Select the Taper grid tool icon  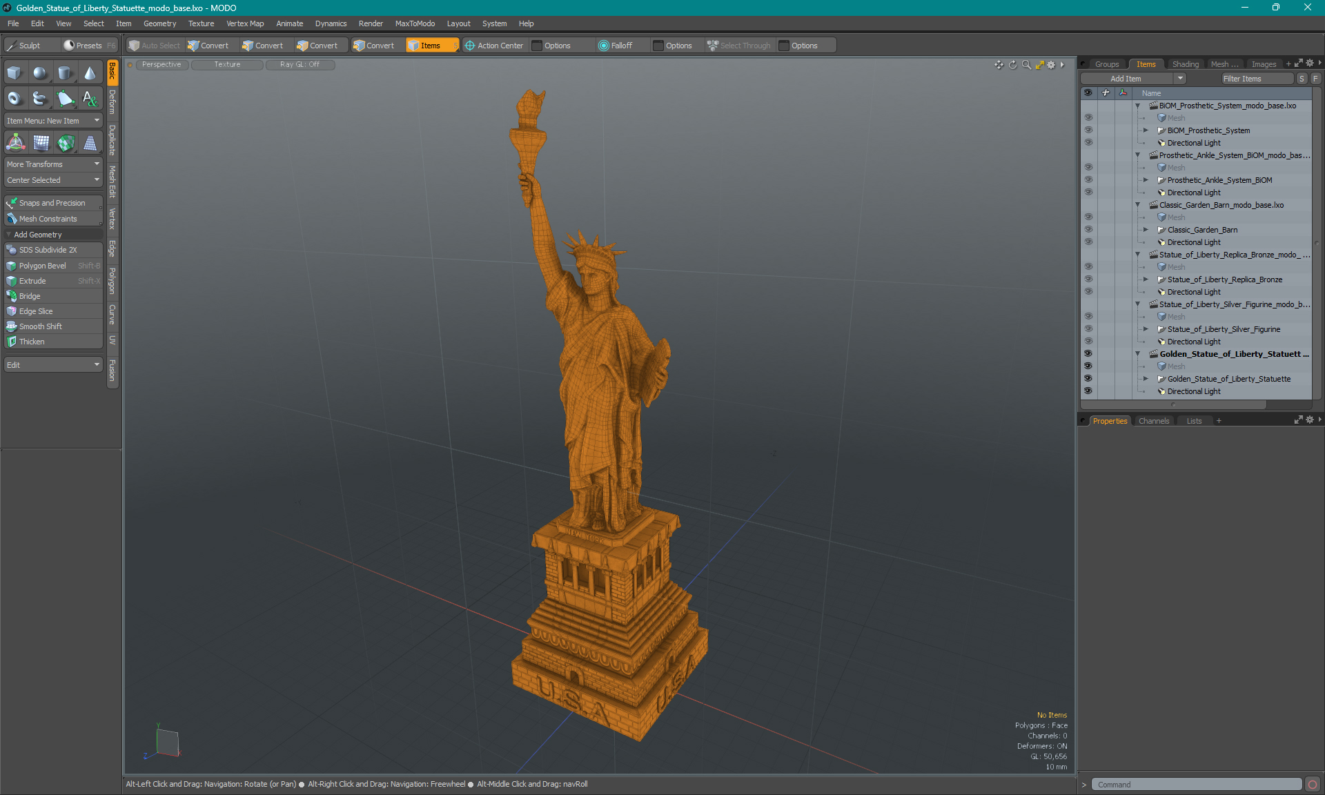click(x=90, y=143)
